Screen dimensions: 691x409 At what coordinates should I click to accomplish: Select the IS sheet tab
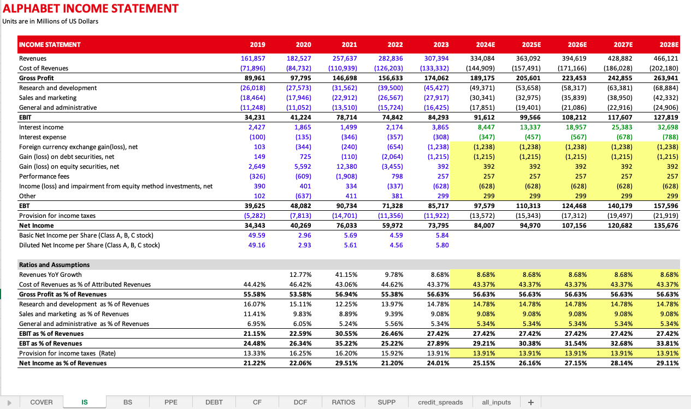(85, 402)
